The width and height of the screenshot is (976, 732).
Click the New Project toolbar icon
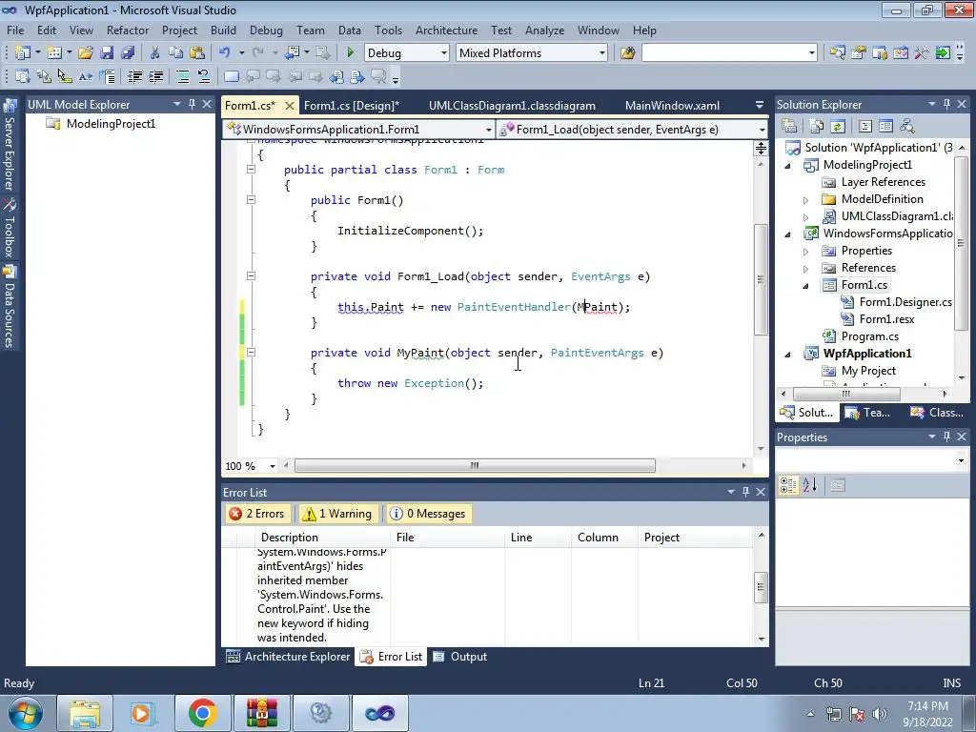(x=23, y=53)
